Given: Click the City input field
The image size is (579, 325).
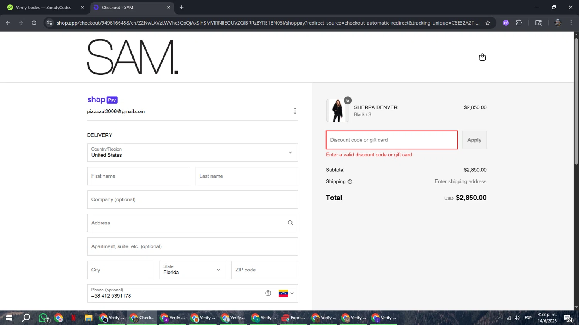Looking at the screenshot, I should point(120,270).
